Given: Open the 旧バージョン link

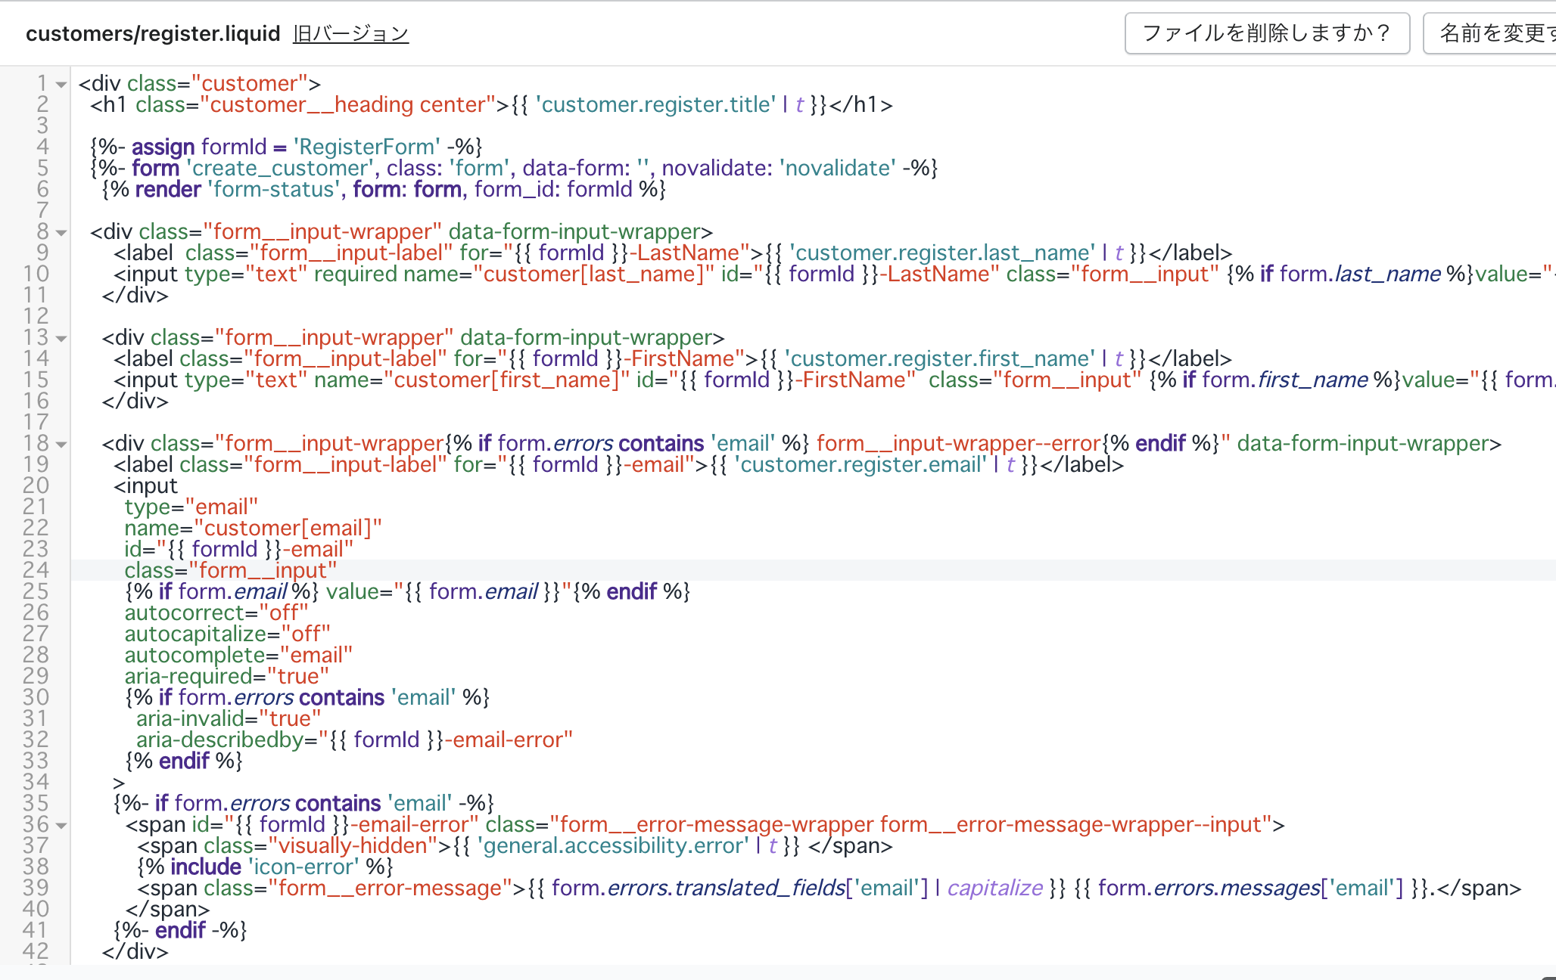Looking at the screenshot, I should (350, 34).
